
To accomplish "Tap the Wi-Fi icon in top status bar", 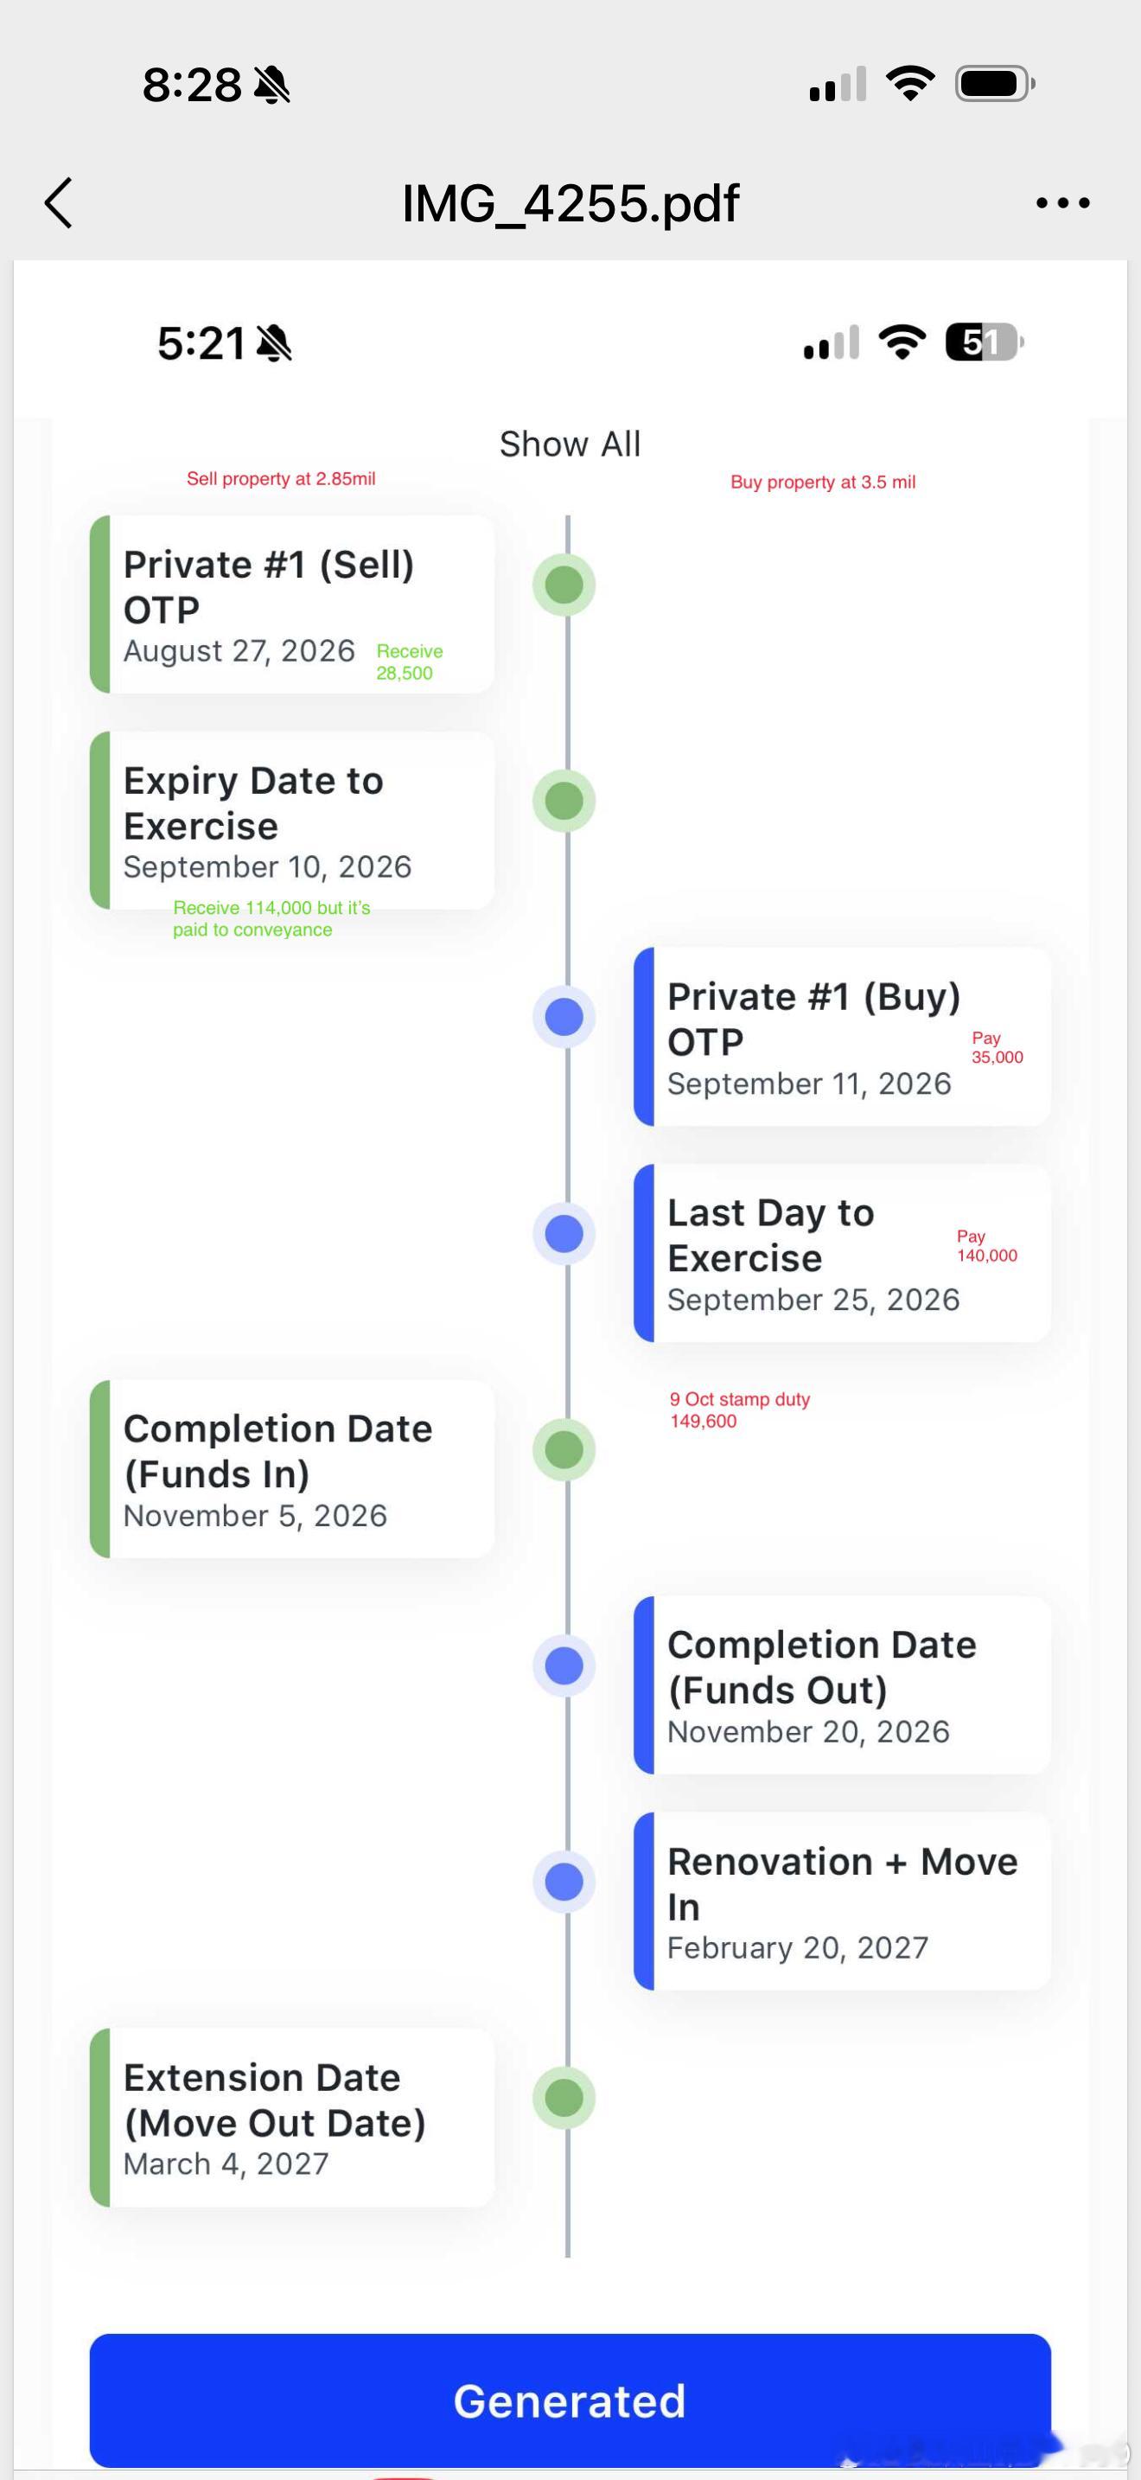I will 910,84.
